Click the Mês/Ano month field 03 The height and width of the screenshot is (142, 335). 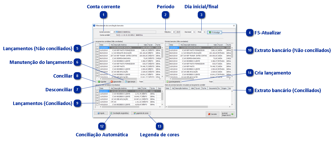(173, 32)
